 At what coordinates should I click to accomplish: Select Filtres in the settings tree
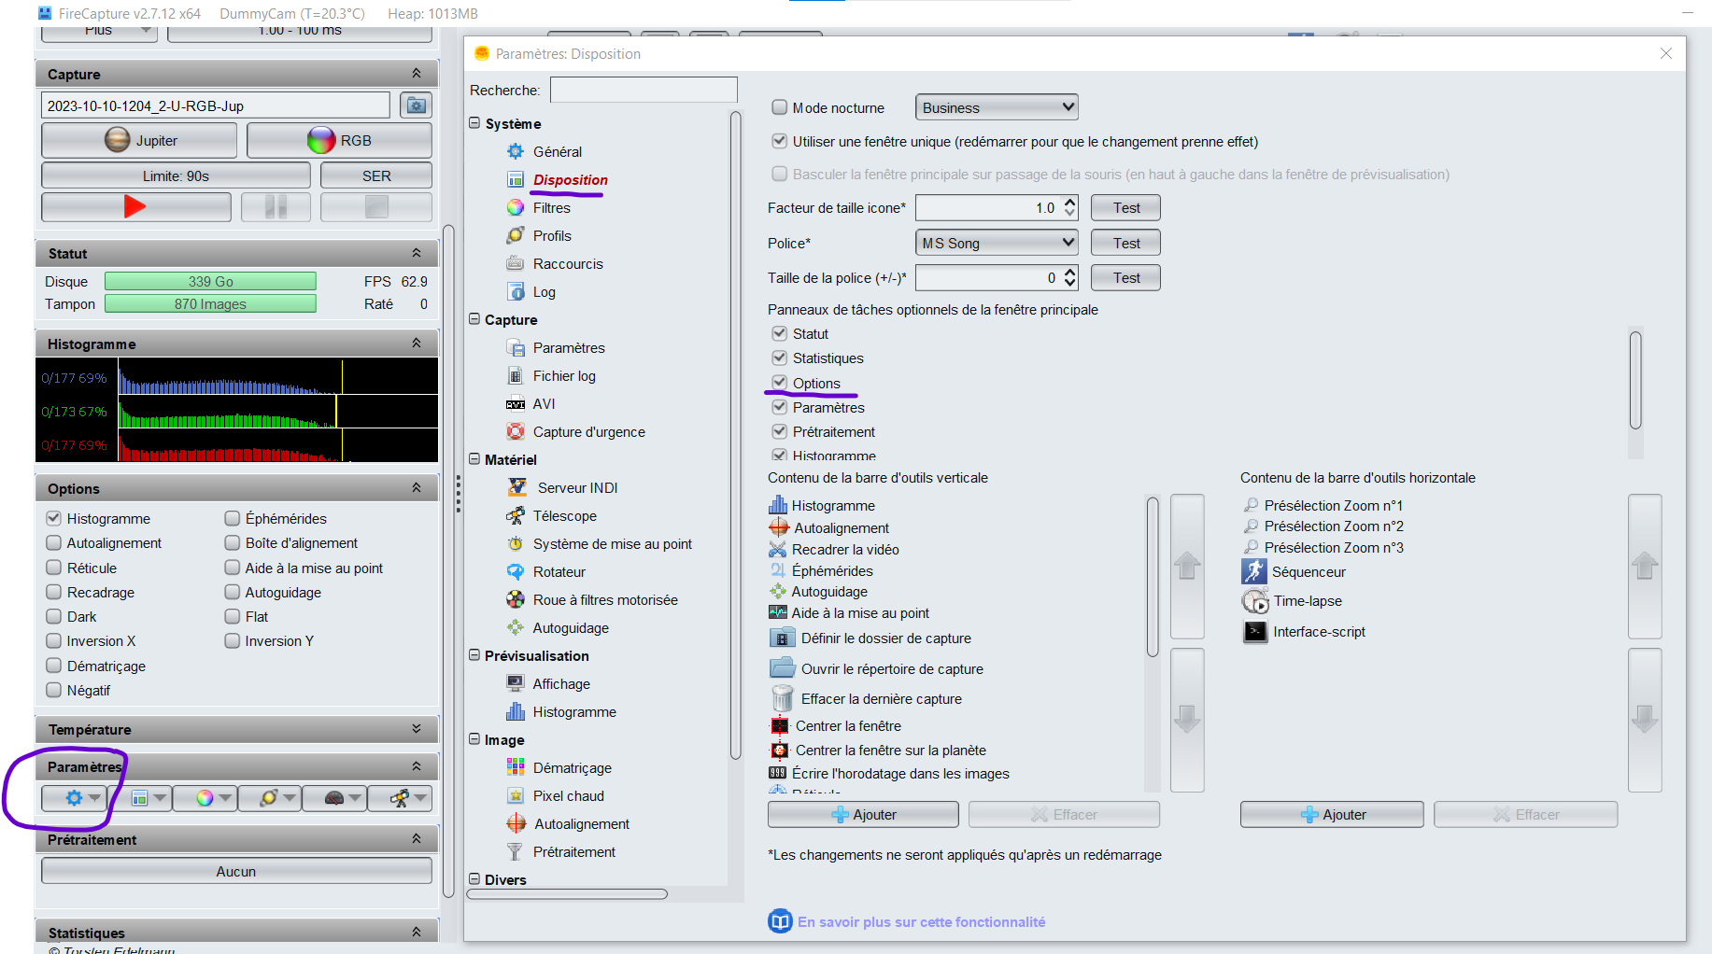pyautogui.click(x=551, y=207)
